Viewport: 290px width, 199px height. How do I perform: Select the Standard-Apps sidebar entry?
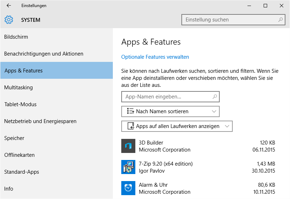(21, 172)
